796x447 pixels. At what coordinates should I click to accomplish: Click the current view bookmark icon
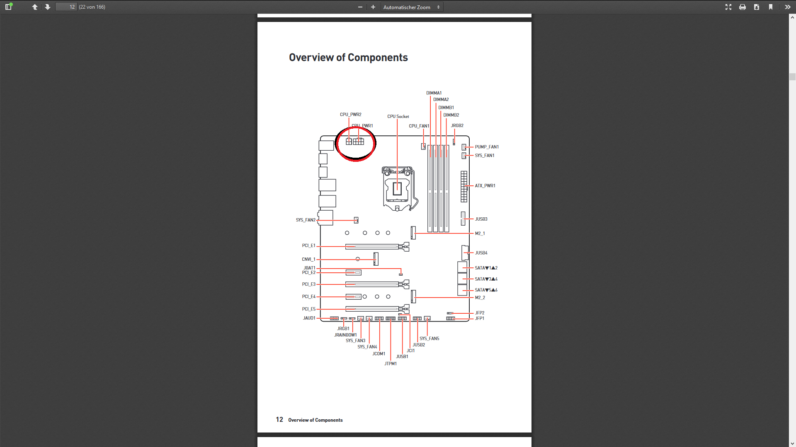(771, 7)
